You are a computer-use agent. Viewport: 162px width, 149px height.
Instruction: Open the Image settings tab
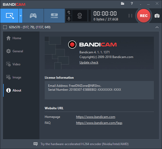point(21,77)
